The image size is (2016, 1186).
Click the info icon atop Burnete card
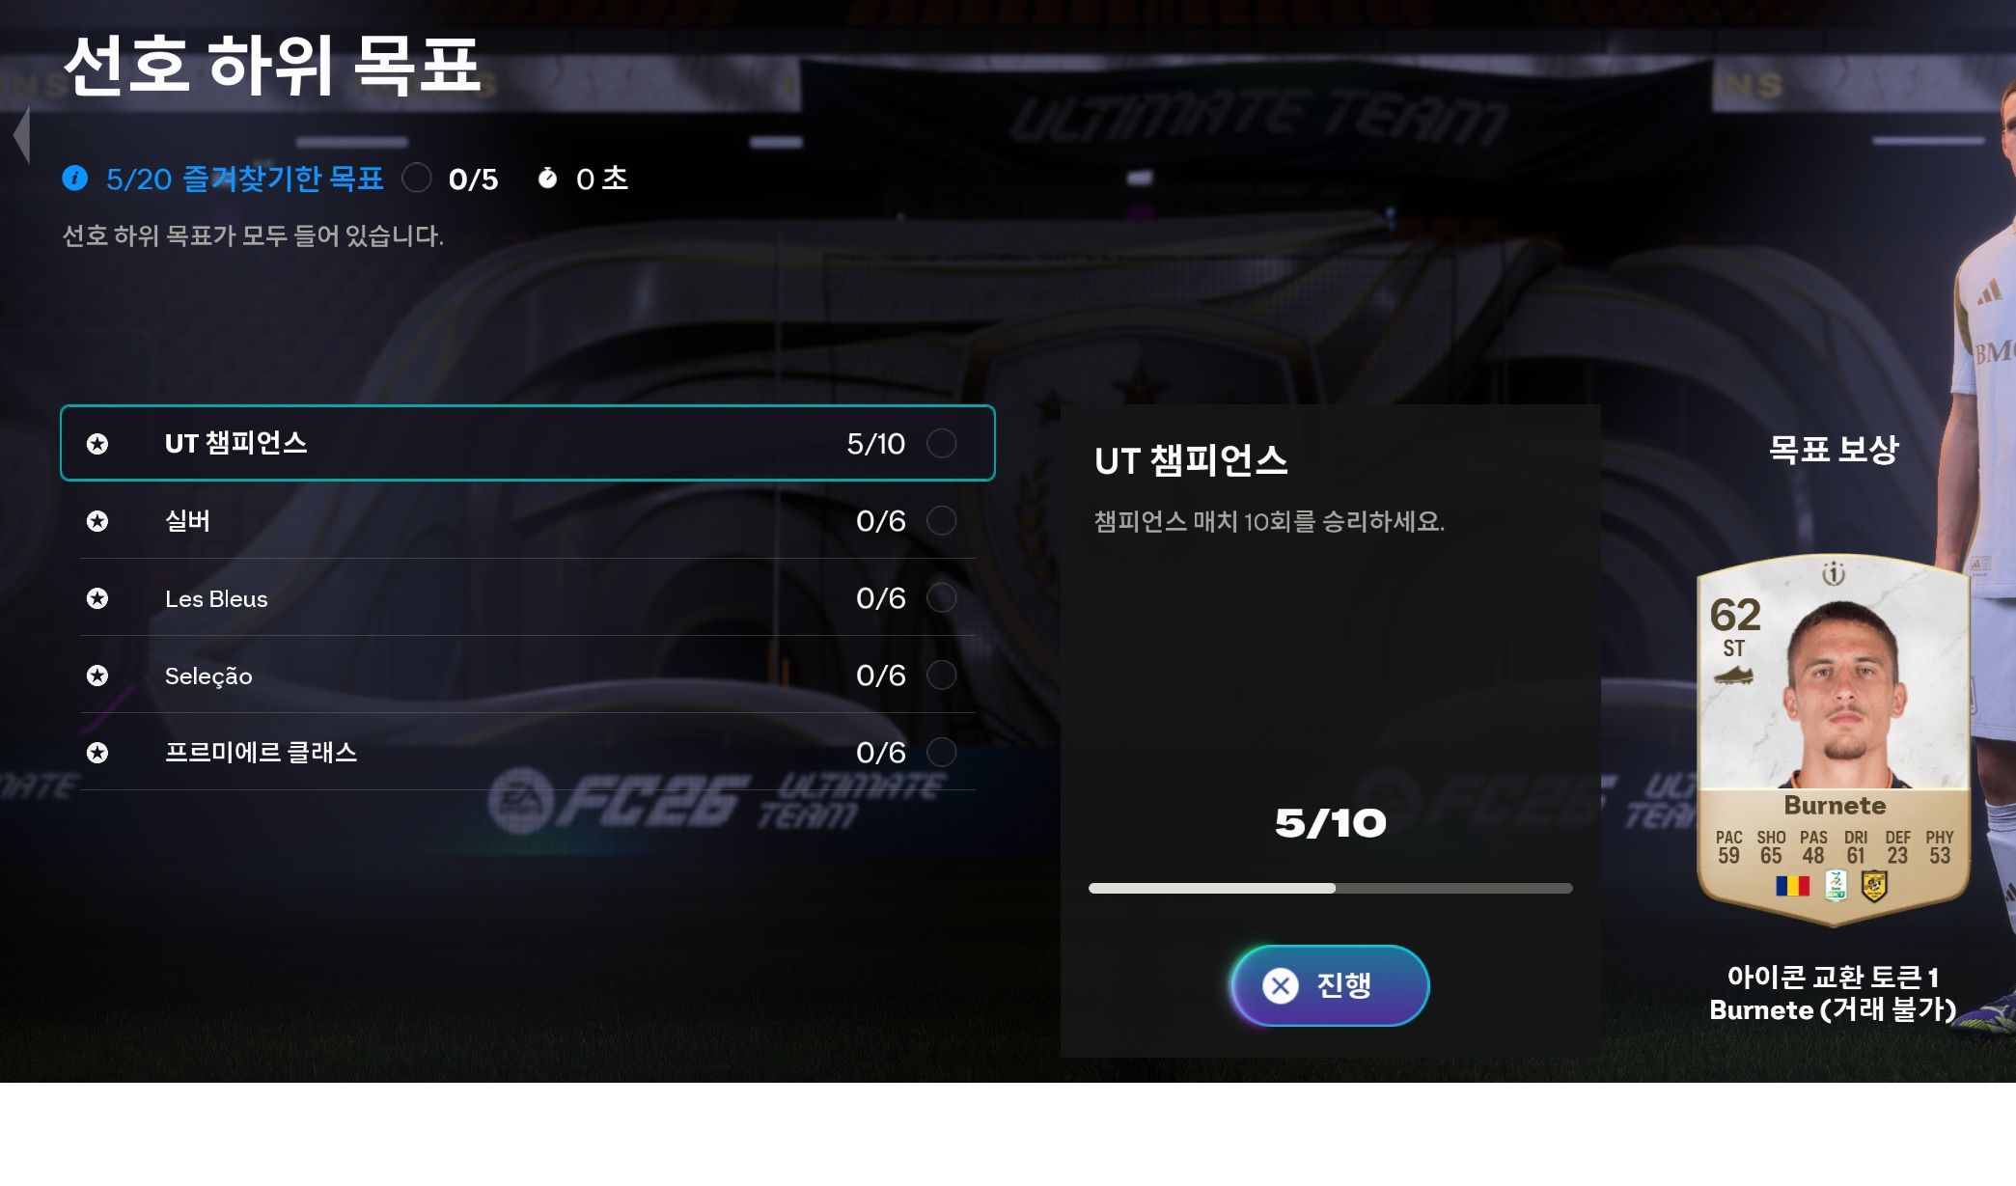(1834, 574)
